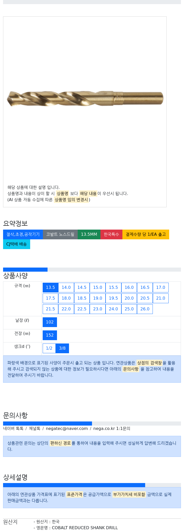Click the 152 overall length button
Viewport: 184px width, 531px height.
50,335
